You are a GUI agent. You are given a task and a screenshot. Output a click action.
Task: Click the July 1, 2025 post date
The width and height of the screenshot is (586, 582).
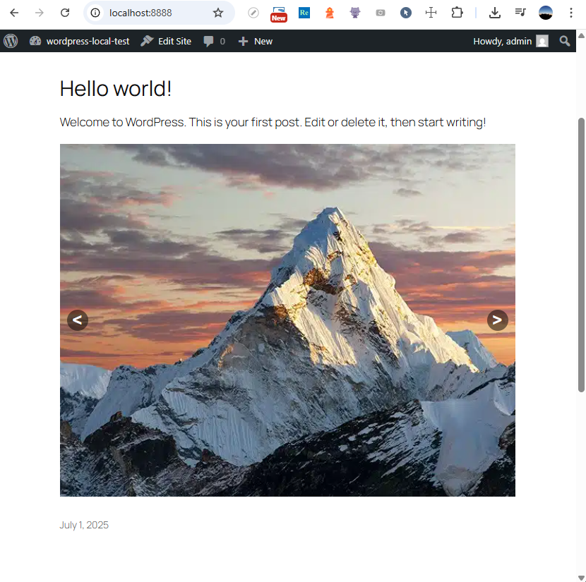click(84, 525)
